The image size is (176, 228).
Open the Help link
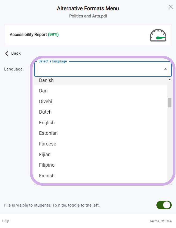(x=6, y=221)
